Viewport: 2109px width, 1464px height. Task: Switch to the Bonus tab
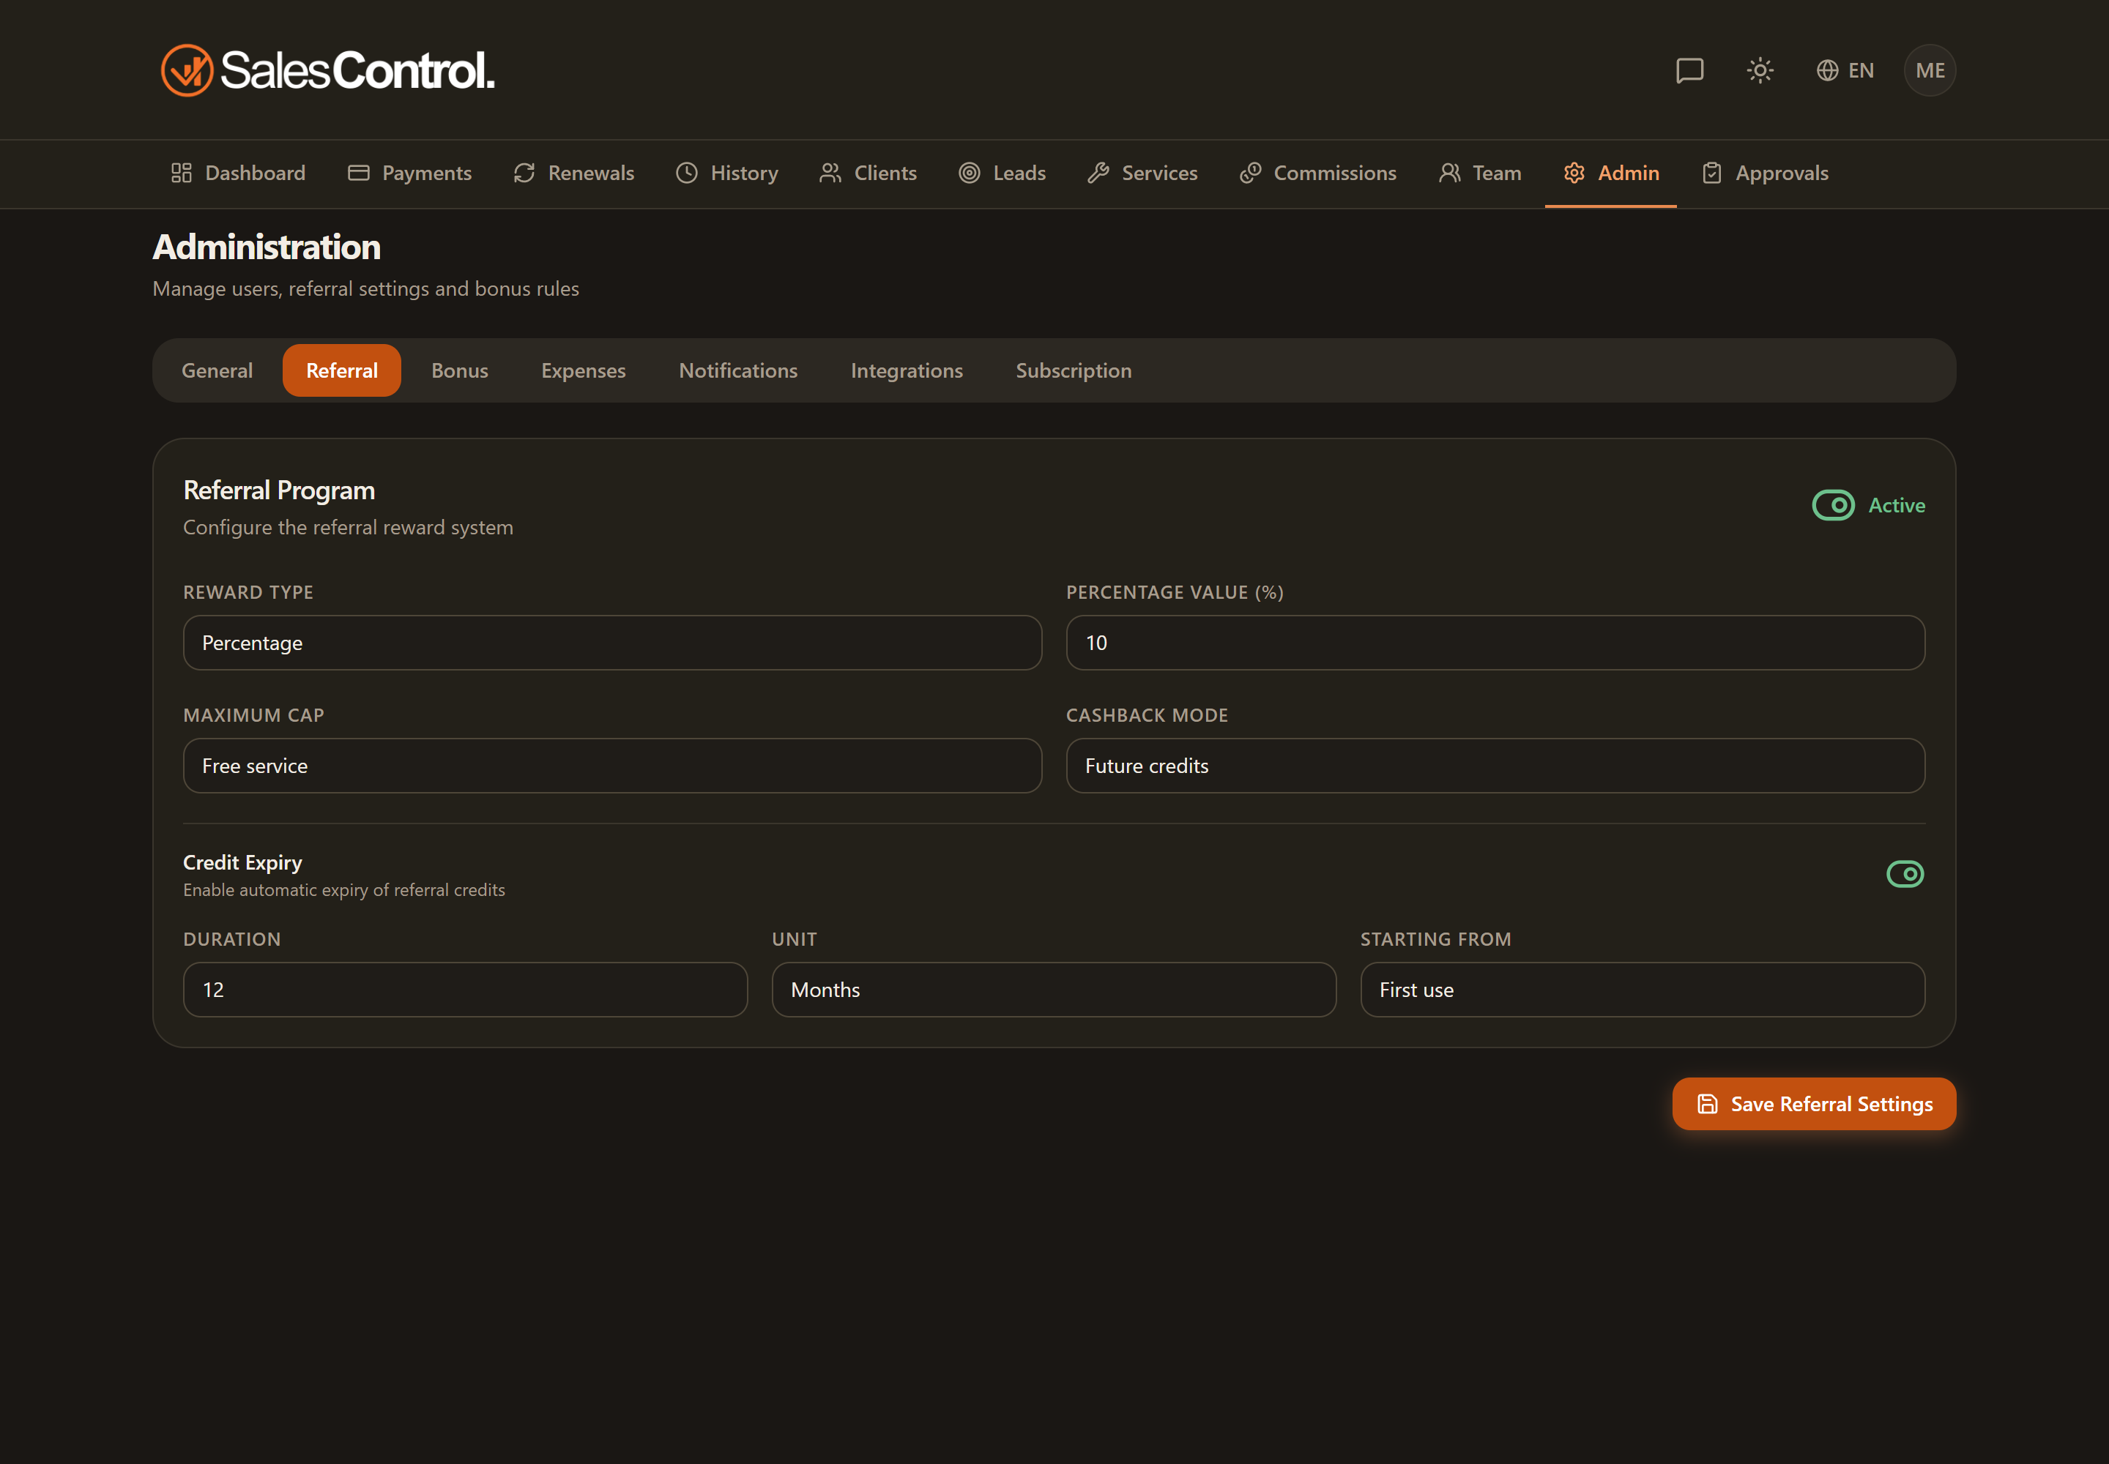[460, 370]
